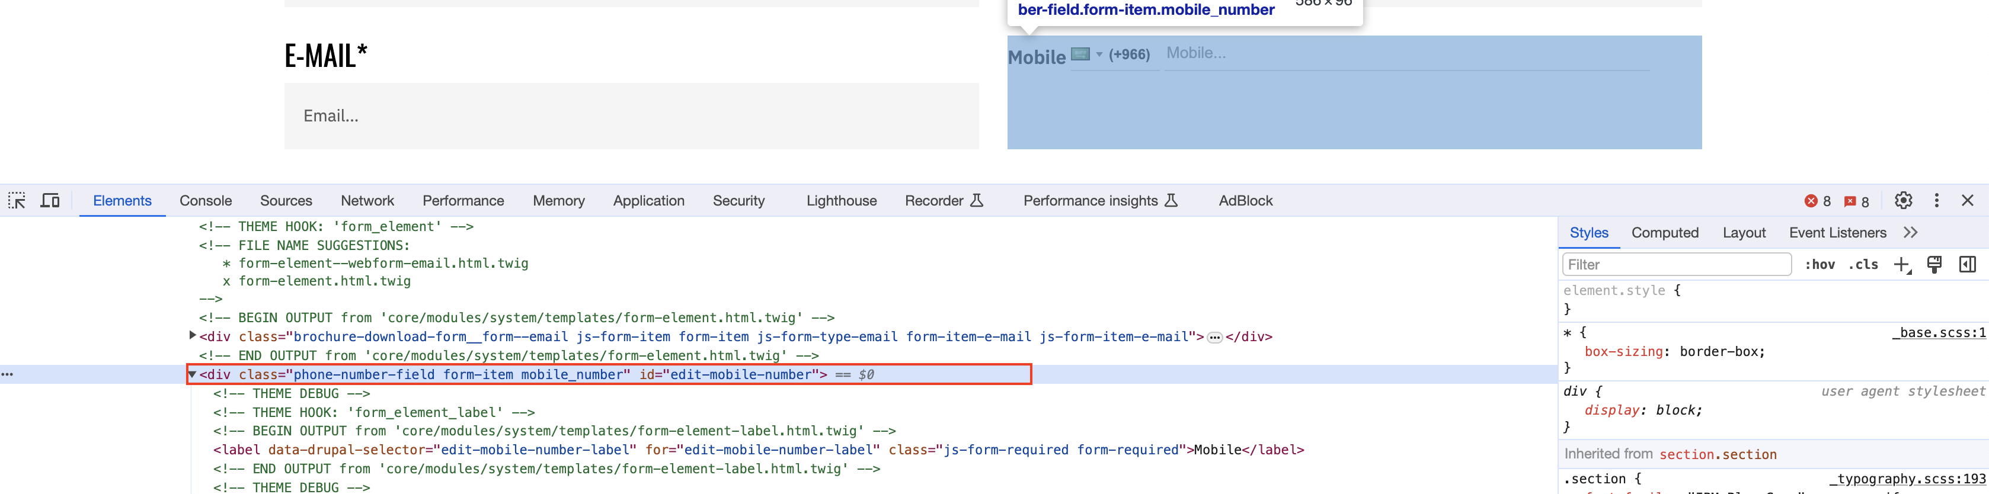Toggle the computed styles sidebar icon
The width and height of the screenshot is (1989, 494).
[1968, 265]
